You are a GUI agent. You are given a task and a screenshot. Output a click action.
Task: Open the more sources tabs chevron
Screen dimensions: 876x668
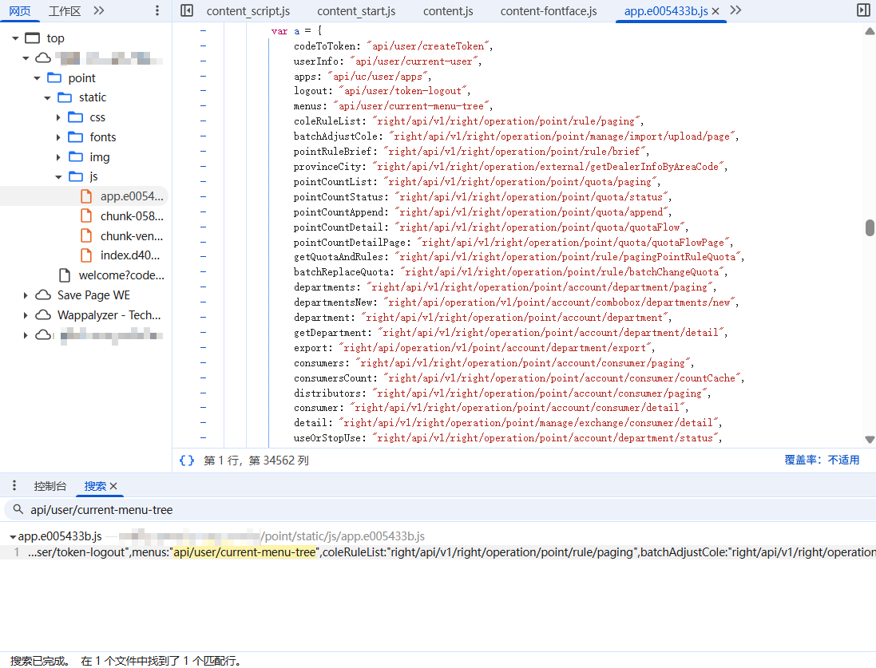tap(99, 10)
